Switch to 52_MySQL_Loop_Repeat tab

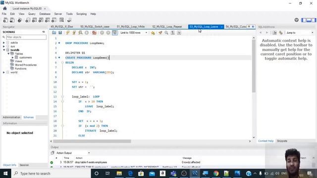(167, 27)
